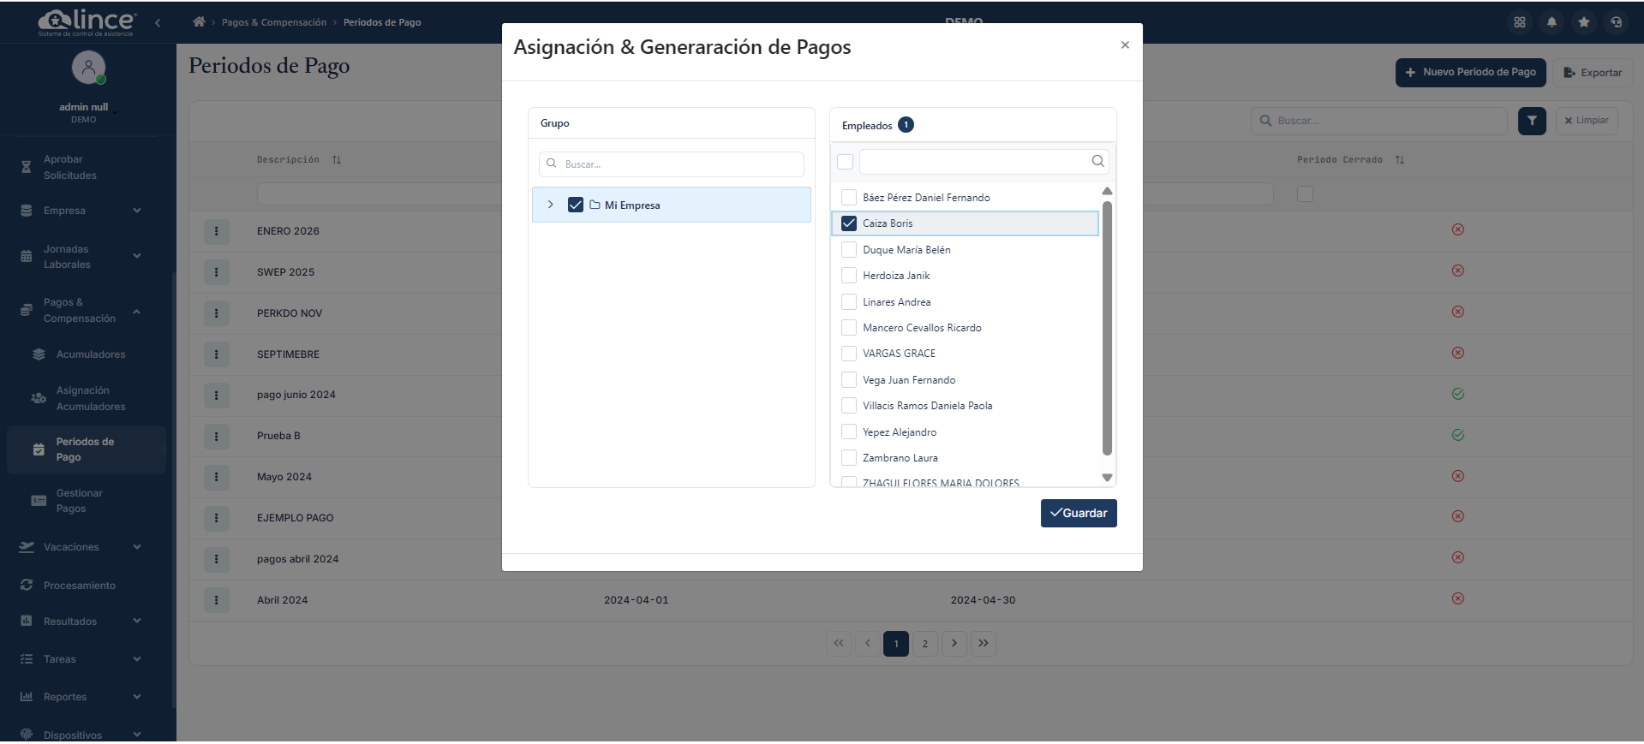This screenshot has height=744, width=1644.
Task: Click the home breadcrumb icon
Action: (199, 22)
